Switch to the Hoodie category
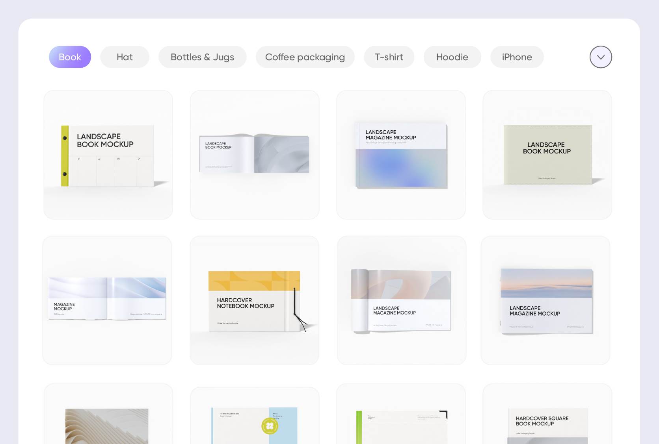The height and width of the screenshot is (444, 659). click(452, 57)
